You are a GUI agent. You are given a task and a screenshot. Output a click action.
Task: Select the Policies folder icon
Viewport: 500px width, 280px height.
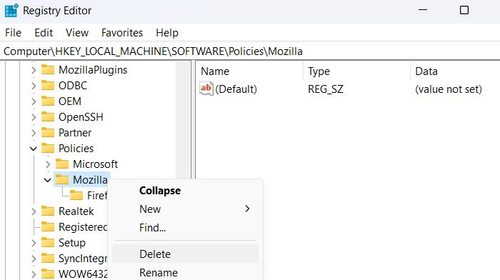48,148
